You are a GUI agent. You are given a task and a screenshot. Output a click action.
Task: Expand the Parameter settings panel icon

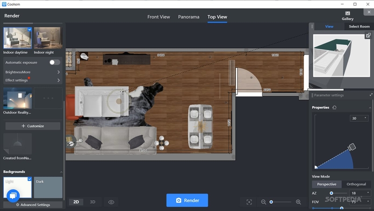pos(371,95)
